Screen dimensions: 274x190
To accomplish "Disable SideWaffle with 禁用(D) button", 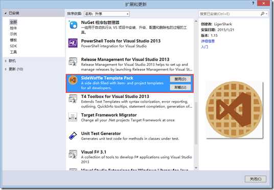I will tap(180, 79).
